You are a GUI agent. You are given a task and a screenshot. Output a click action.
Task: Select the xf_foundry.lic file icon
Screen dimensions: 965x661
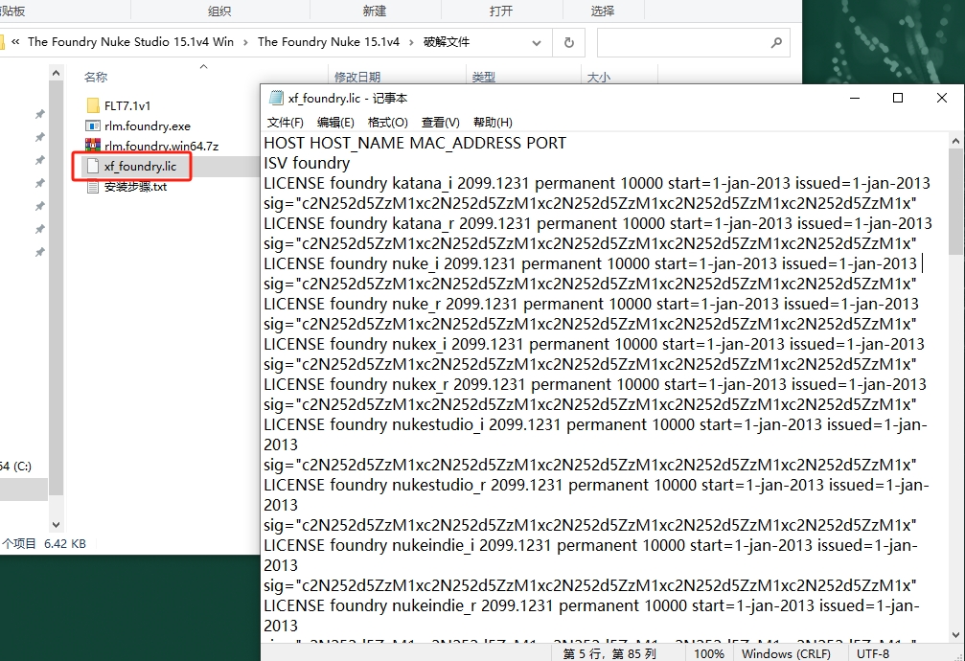[x=93, y=166]
